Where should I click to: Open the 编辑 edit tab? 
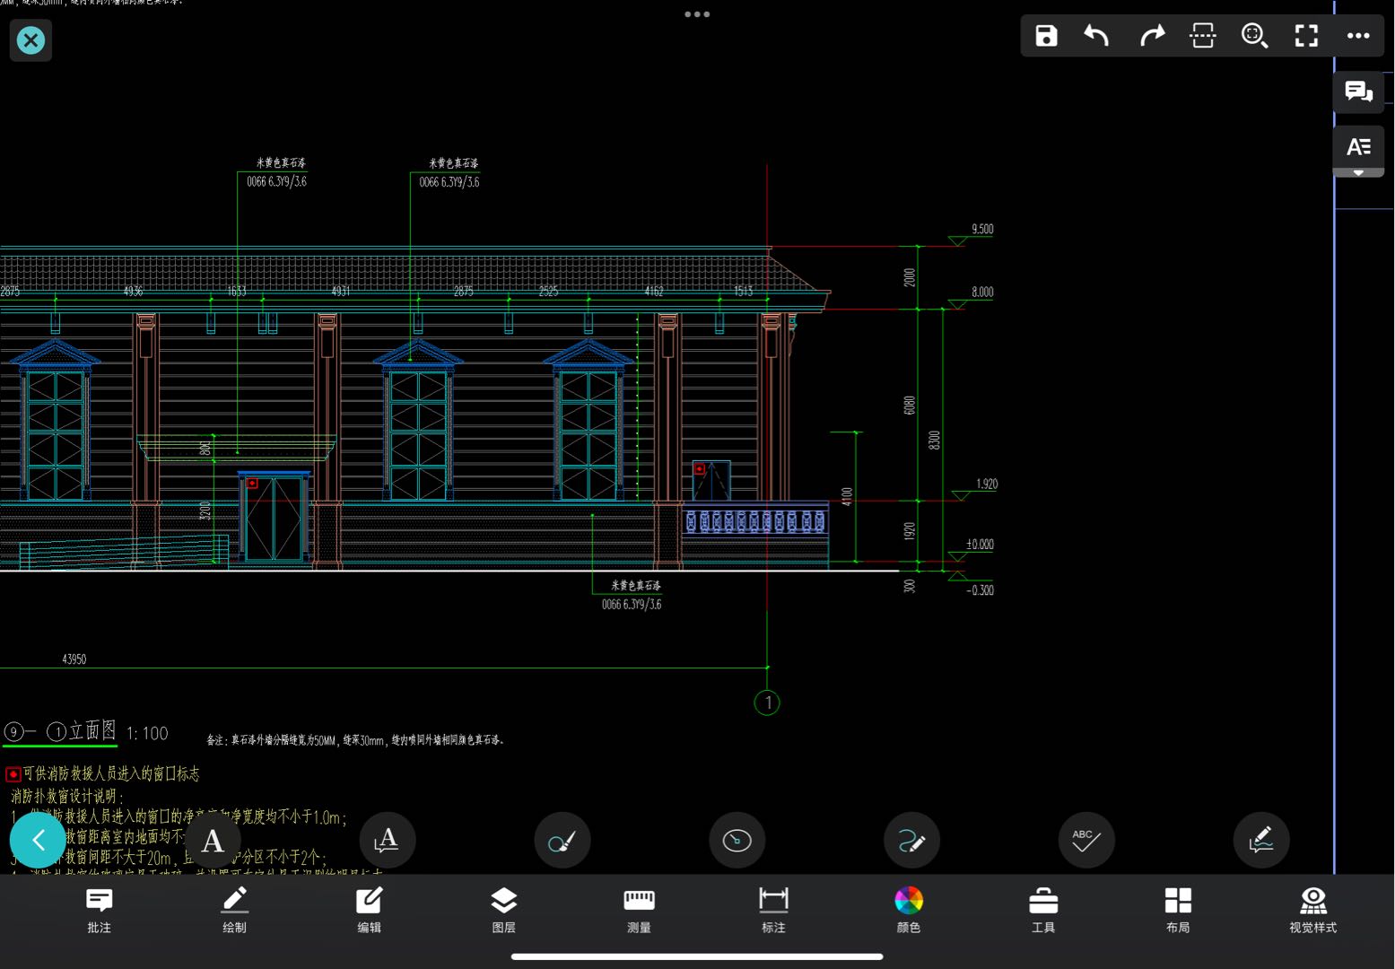[369, 910]
